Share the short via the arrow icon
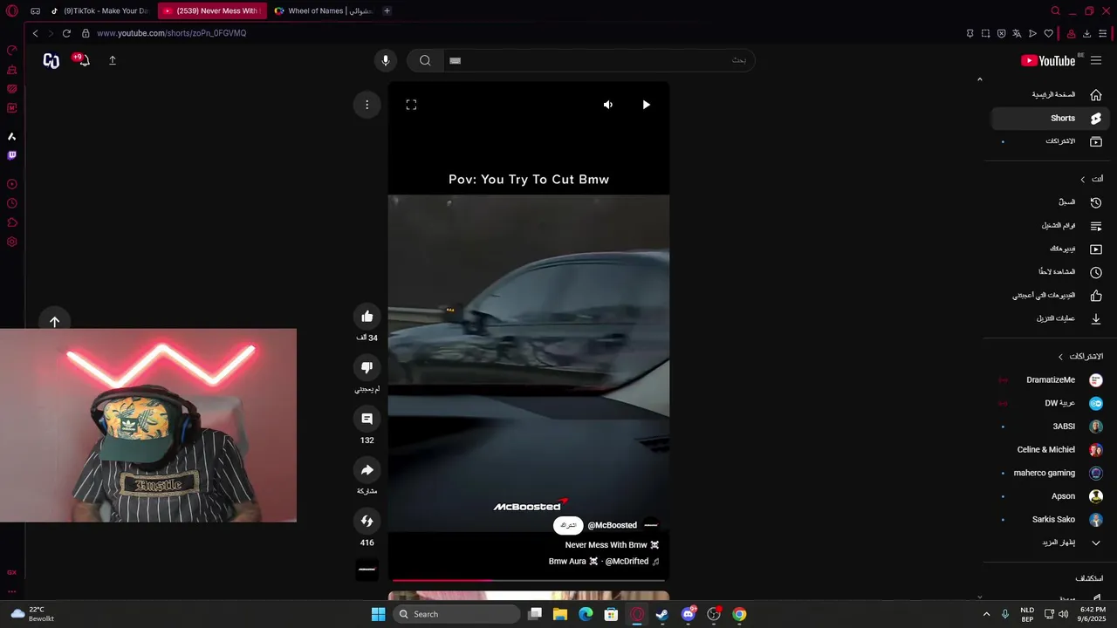1117x628 pixels. coord(367,470)
